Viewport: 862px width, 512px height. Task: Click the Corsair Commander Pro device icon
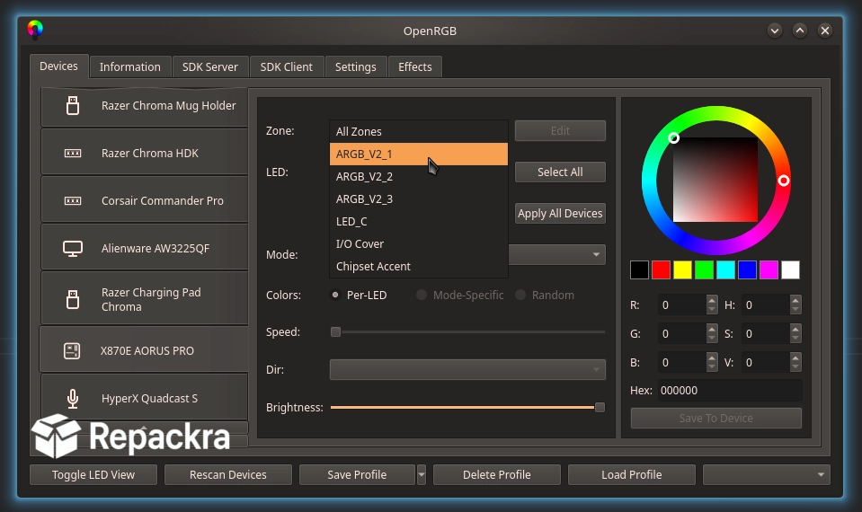click(73, 201)
